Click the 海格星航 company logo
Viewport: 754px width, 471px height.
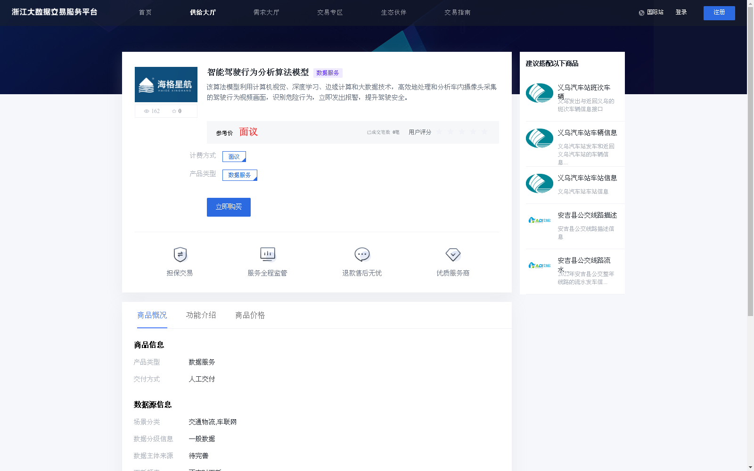[x=166, y=84]
